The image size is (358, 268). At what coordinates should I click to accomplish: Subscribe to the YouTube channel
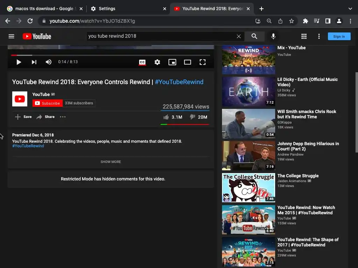(x=48, y=103)
